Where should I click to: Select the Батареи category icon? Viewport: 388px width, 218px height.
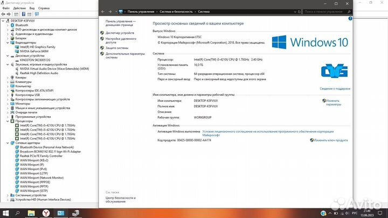(12, 38)
